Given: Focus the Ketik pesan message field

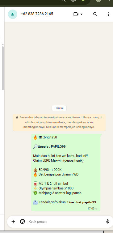Looking at the screenshot, I should coord(65,222).
